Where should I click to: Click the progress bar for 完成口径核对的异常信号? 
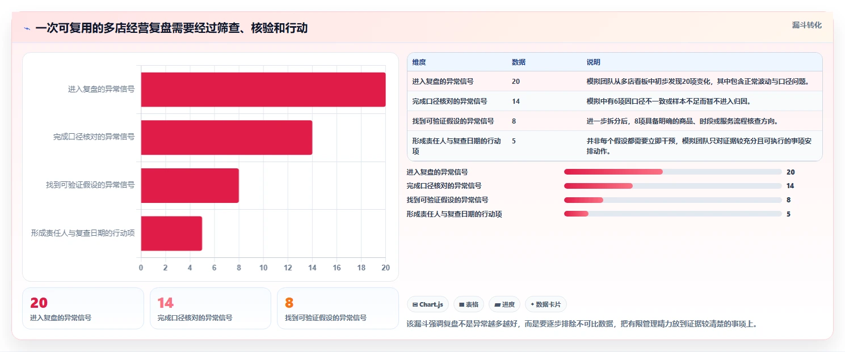tap(673, 186)
